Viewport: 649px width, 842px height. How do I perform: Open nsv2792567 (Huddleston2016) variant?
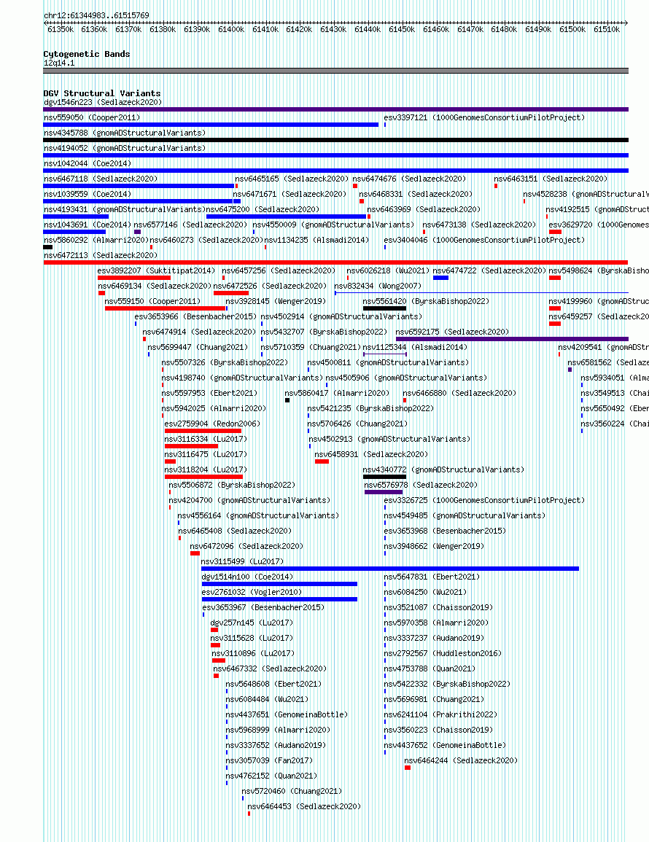[x=443, y=653]
